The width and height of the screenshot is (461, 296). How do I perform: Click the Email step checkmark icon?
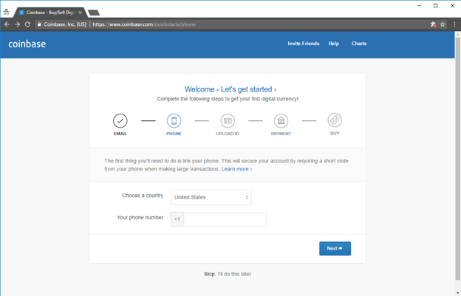(120, 121)
